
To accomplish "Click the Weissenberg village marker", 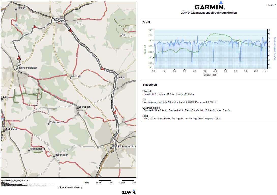I will click(29, 151).
